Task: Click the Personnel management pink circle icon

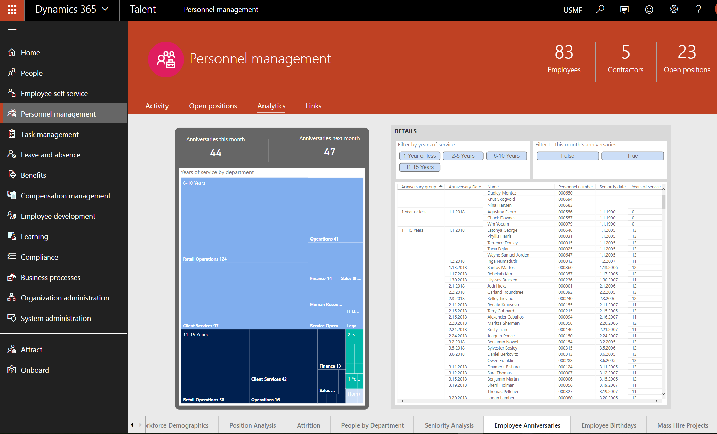Action: 166,59
